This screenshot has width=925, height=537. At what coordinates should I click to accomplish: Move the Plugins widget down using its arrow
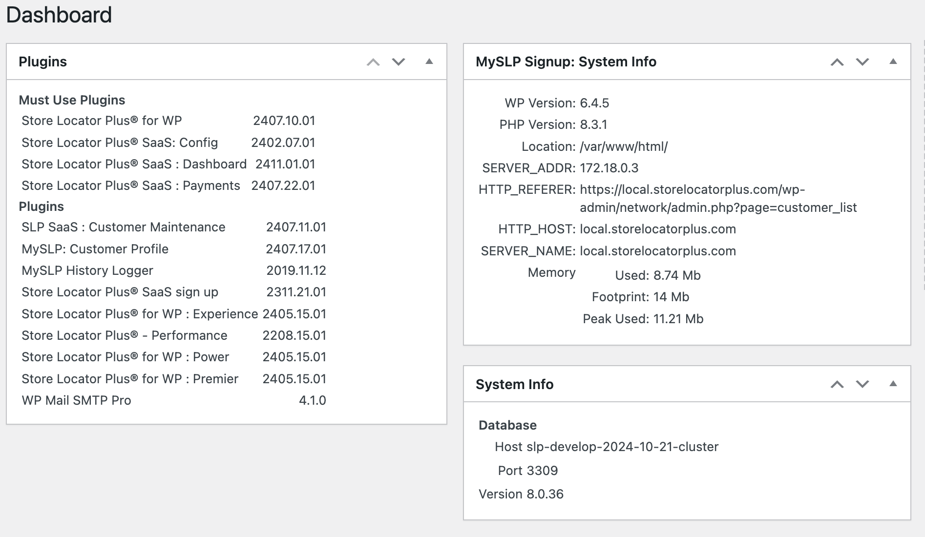tap(398, 62)
